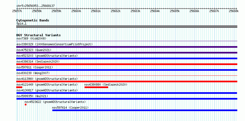
Task: Open the nsv830239 (Wong2007) label
Action: pyautogui.click(x=33, y=73)
